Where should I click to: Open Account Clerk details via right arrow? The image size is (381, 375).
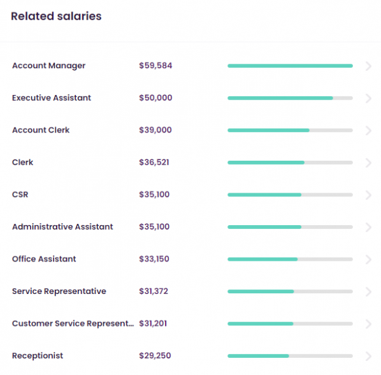pos(368,130)
